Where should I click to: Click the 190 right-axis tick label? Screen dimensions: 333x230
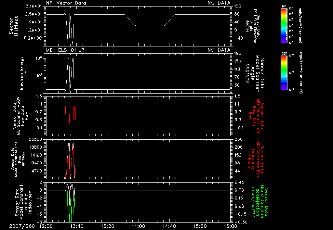(x=238, y=53)
